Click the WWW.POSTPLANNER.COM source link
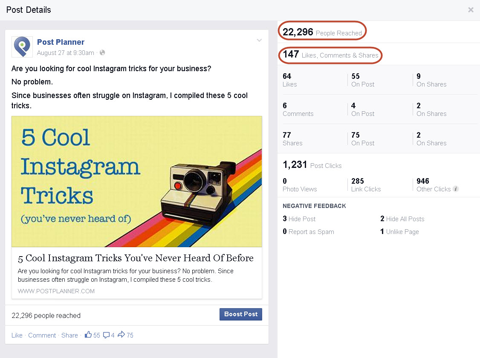480x358 pixels. (55, 291)
